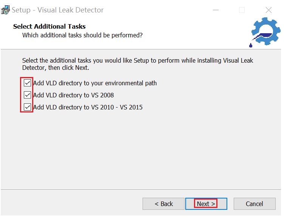Click the 'Add VLD directory to VS 2008' label

click(x=73, y=95)
